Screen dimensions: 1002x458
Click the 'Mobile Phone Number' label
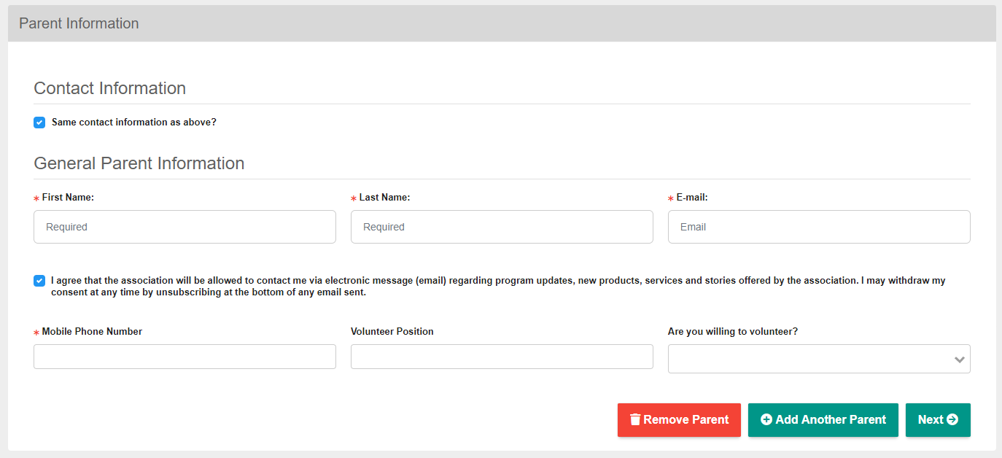tap(92, 332)
